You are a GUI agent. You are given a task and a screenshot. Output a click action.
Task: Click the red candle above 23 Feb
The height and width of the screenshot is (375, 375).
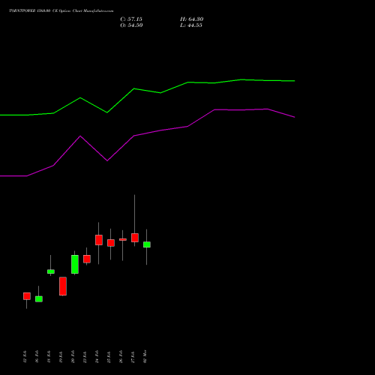coord(87,259)
